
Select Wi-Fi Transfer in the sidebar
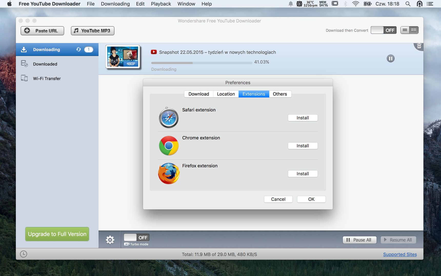[57, 79]
